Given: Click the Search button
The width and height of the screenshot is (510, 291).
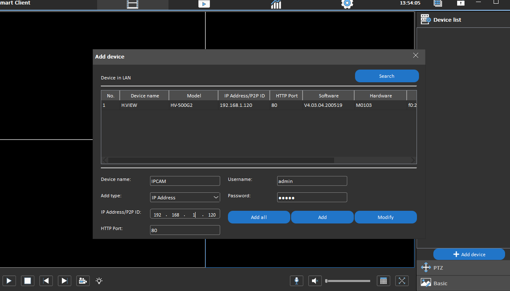Looking at the screenshot, I should pos(387,76).
